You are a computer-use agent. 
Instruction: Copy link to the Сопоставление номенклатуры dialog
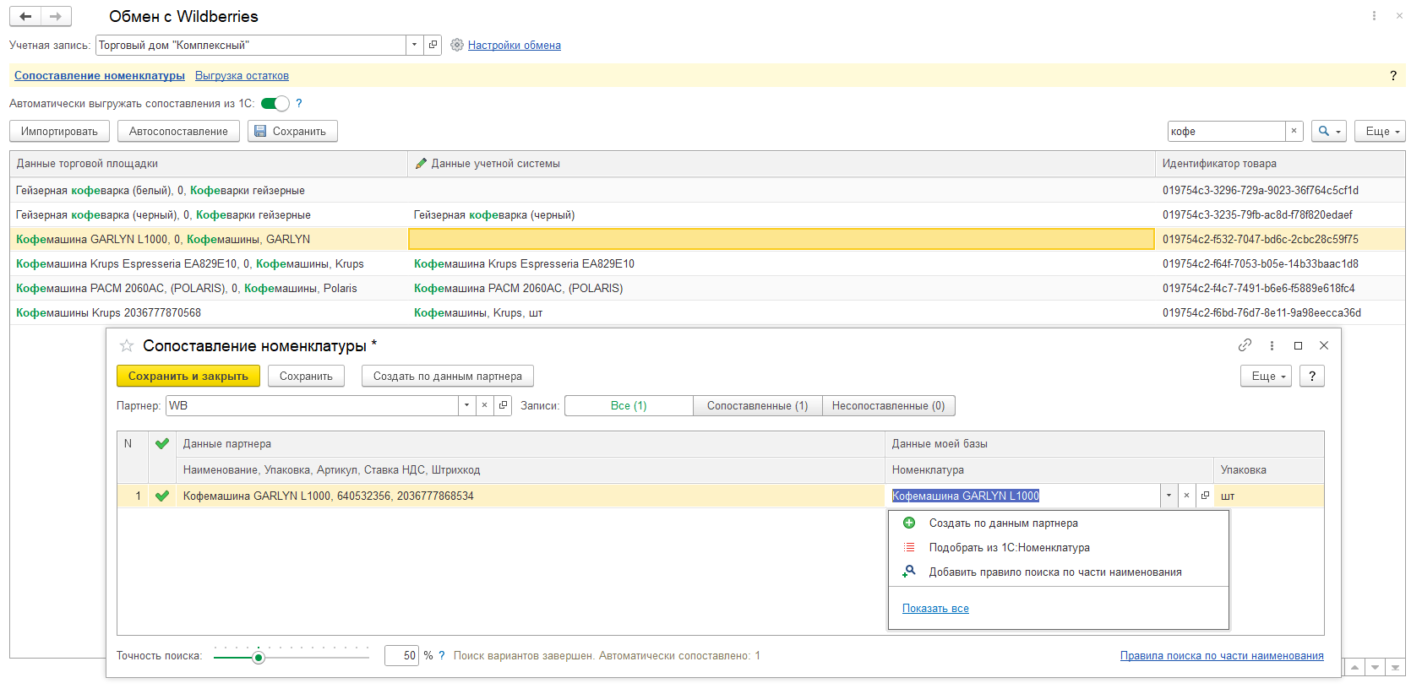[1245, 345]
